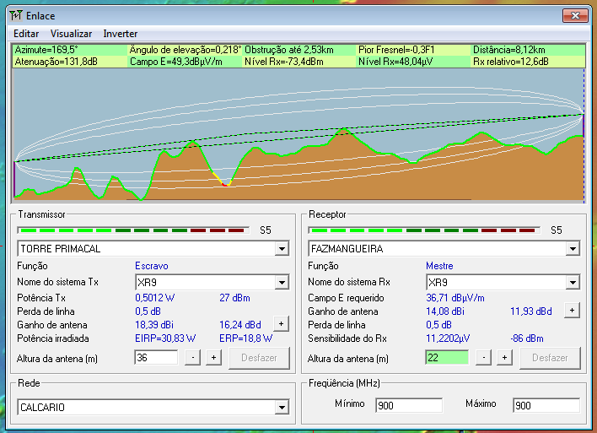Open the Nome do sistema Rx dropdown
The height and width of the screenshot is (433, 597).
click(x=573, y=283)
